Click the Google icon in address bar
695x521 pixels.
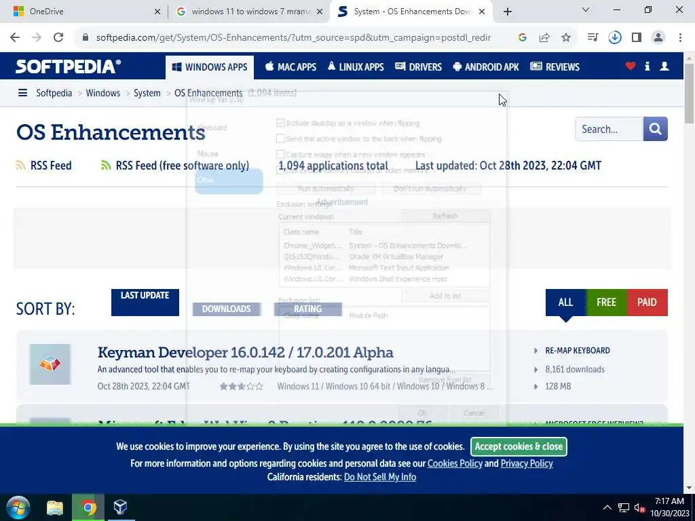(523, 38)
